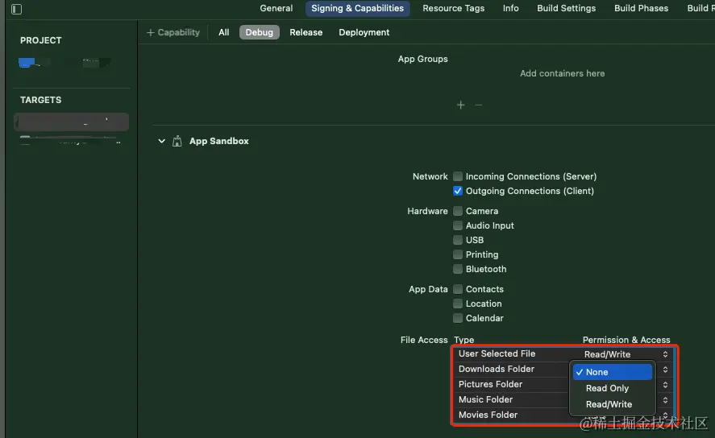The height and width of the screenshot is (438, 715).
Task: Go to the Info tab
Action: coord(511,8)
